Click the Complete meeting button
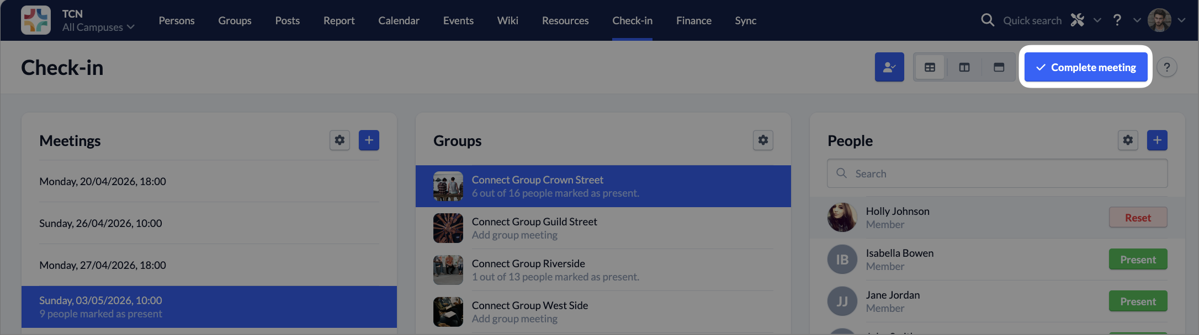The image size is (1199, 335). coord(1086,67)
